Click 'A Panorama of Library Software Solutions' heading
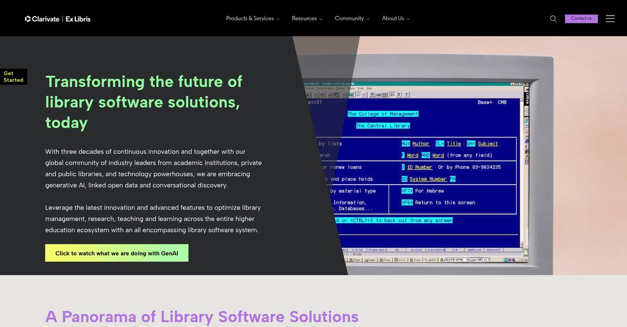Screen dimensions: 627x327 [x=202, y=317]
